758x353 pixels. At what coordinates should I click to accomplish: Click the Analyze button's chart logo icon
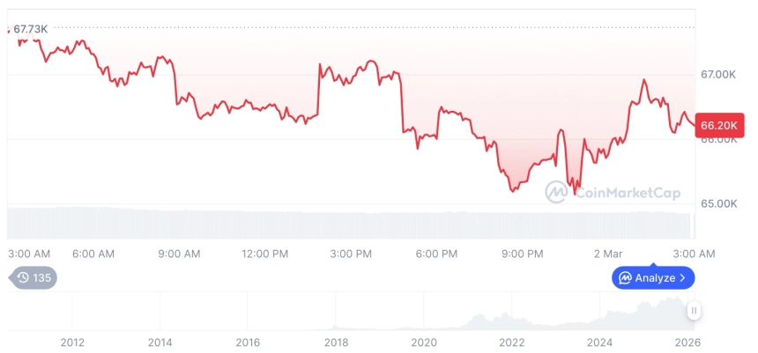625,278
